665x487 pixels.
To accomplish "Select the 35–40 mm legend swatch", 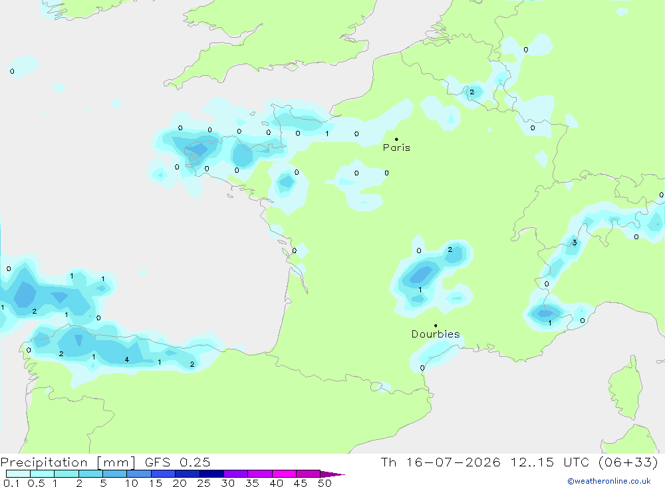I will point(260,474).
